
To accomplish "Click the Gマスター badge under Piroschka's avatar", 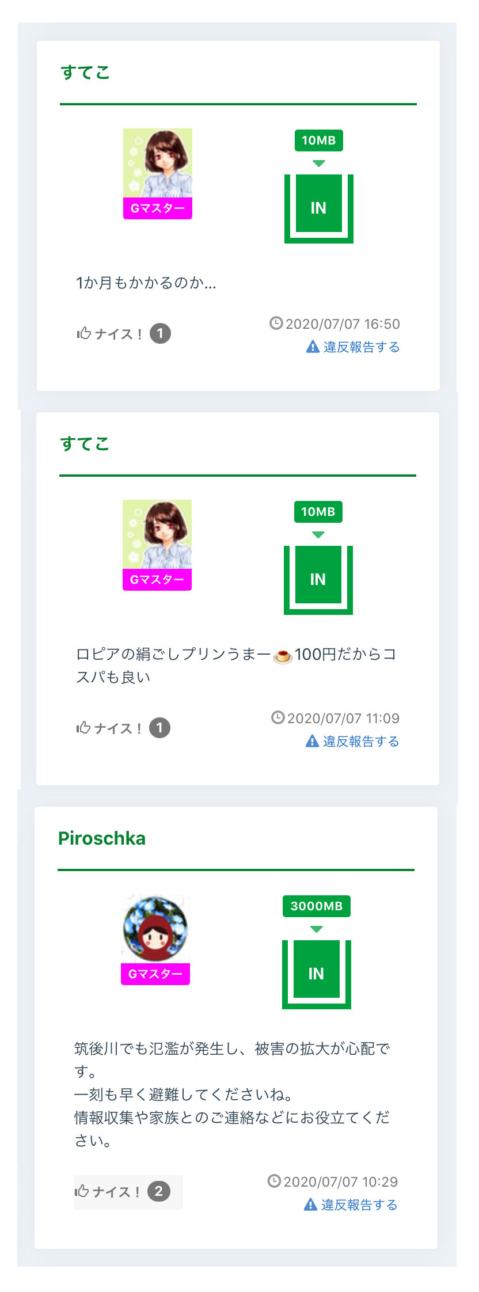I will pyautogui.click(x=155, y=974).
